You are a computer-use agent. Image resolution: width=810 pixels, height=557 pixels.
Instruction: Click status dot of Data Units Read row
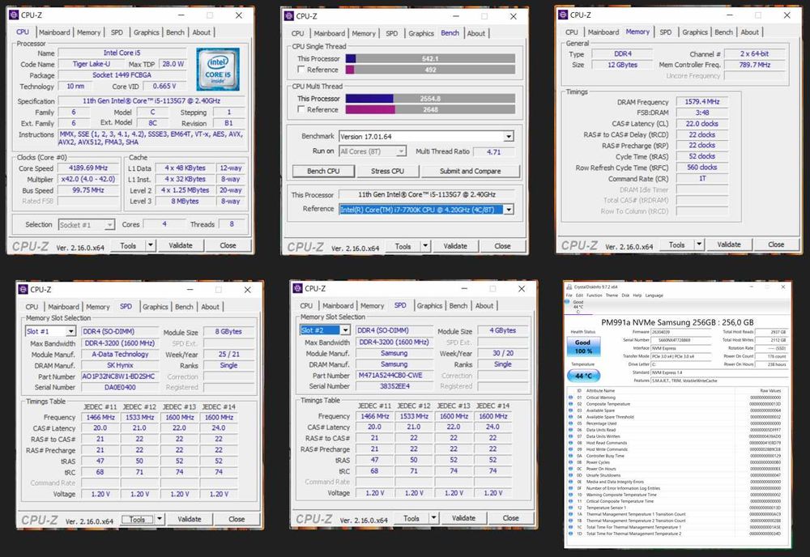[571, 430]
